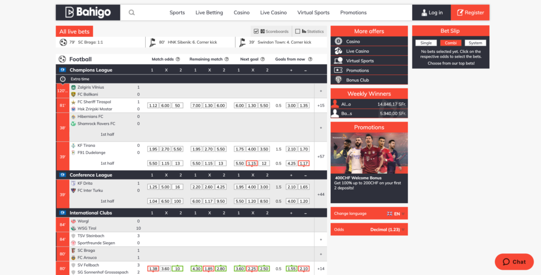The width and height of the screenshot is (541, 275).
Task: Click the UK flag language icon
Action: click(x=389, y=214)
